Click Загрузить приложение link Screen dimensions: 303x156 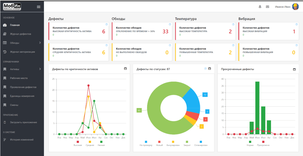click(23, 122)
